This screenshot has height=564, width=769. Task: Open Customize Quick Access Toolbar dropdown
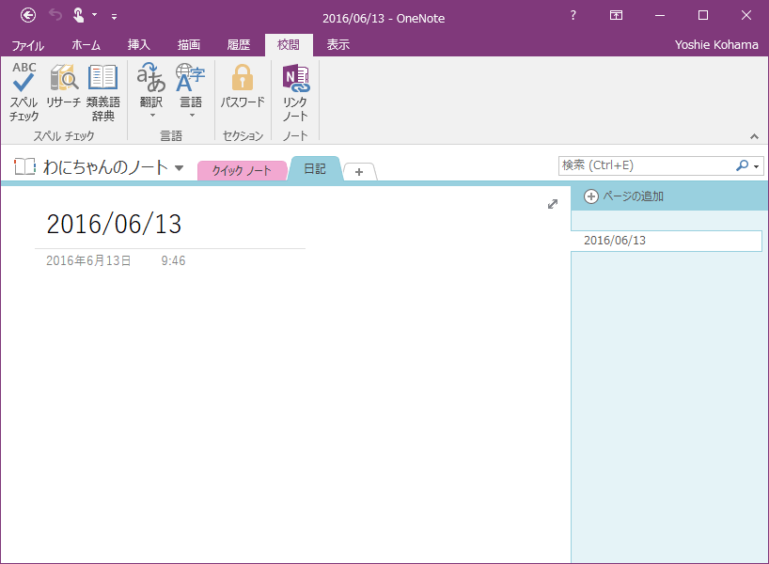(x=114, y=17)
